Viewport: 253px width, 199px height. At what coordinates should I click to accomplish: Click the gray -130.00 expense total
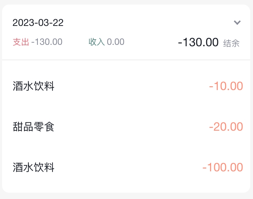pos(47,42)
